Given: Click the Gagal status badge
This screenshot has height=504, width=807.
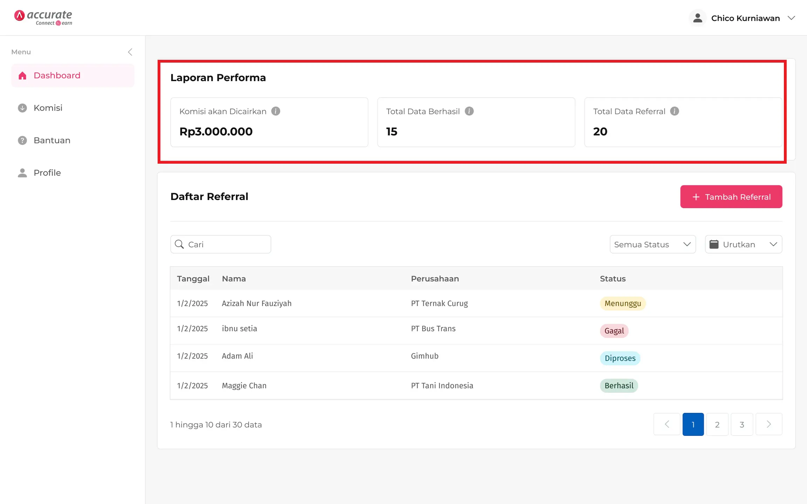Looking at the screenshot, I should point(614,331).
